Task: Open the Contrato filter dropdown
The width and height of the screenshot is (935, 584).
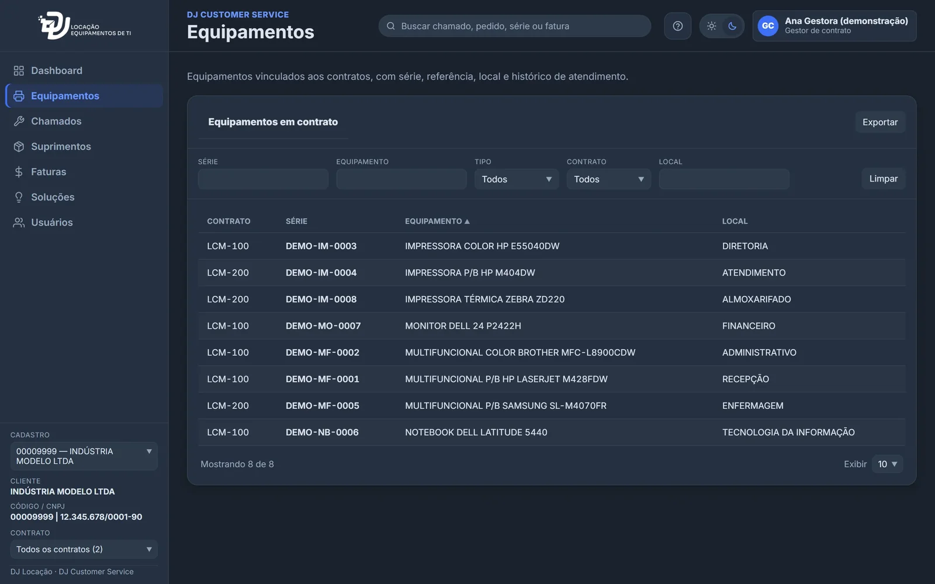Action: (x=608, y=179)
